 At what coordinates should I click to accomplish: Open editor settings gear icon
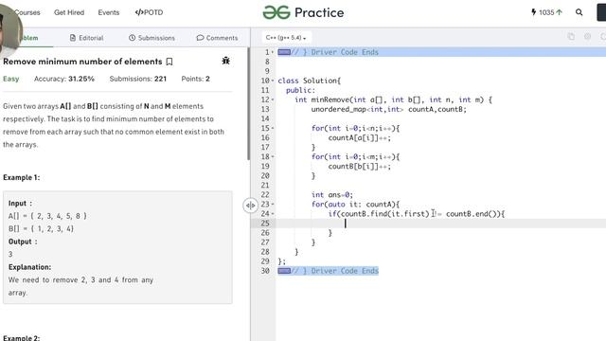[x=587, y=37]
